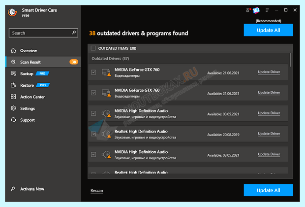This screenshot has height=207, width=305.
Task: Go to Action Center
Action: 43,97
